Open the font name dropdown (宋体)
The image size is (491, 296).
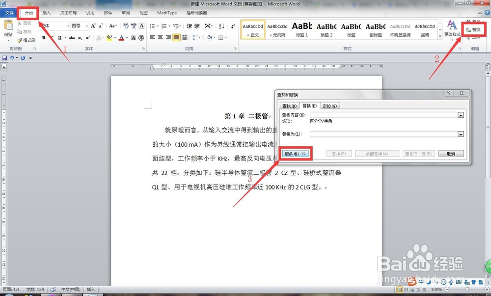pos(68,26)
